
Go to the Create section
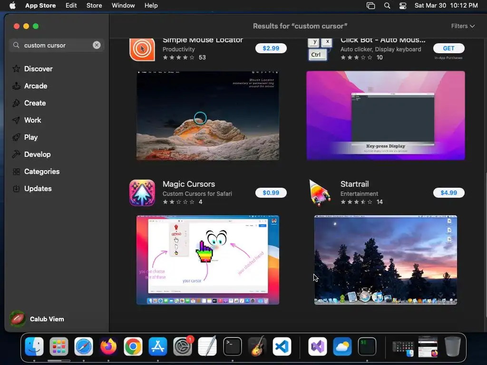[x=29, y=103]
